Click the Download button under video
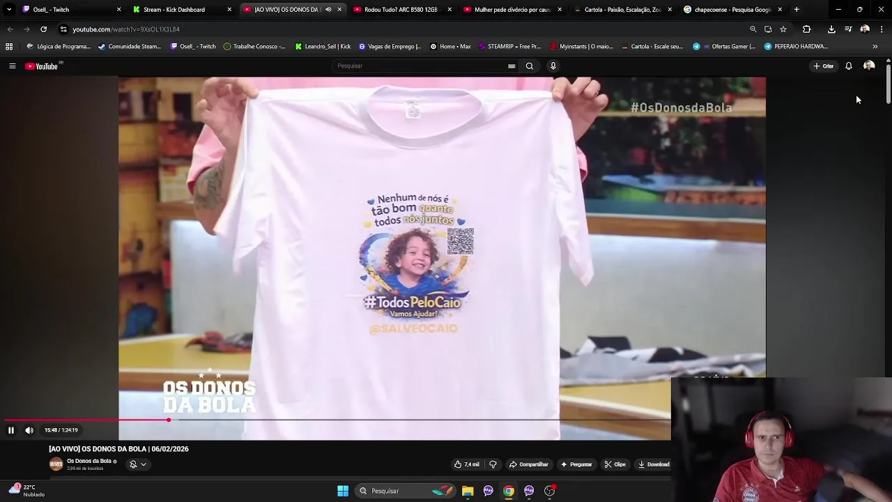Screen dimensions: 892x502 653,464
